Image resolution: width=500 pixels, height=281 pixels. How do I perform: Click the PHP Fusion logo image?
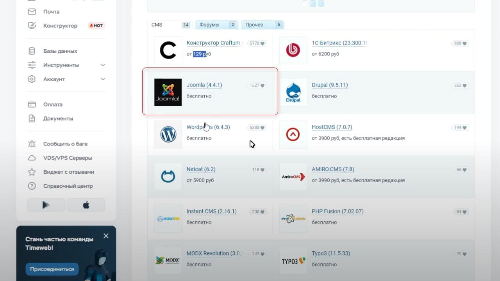point(293,219)
